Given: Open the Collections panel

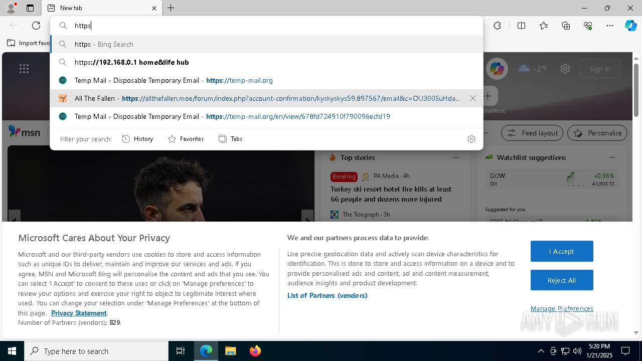Looking at the screenshot, I should 566,26.
